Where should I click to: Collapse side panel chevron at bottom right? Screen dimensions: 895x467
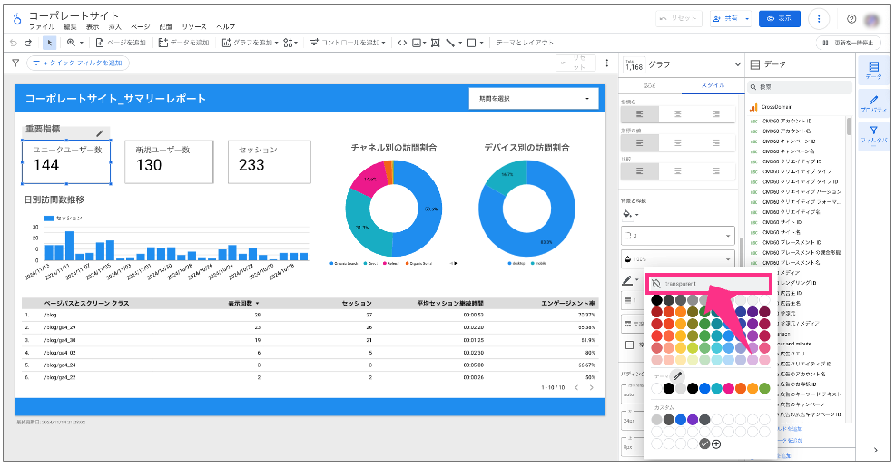coord(876,450)
